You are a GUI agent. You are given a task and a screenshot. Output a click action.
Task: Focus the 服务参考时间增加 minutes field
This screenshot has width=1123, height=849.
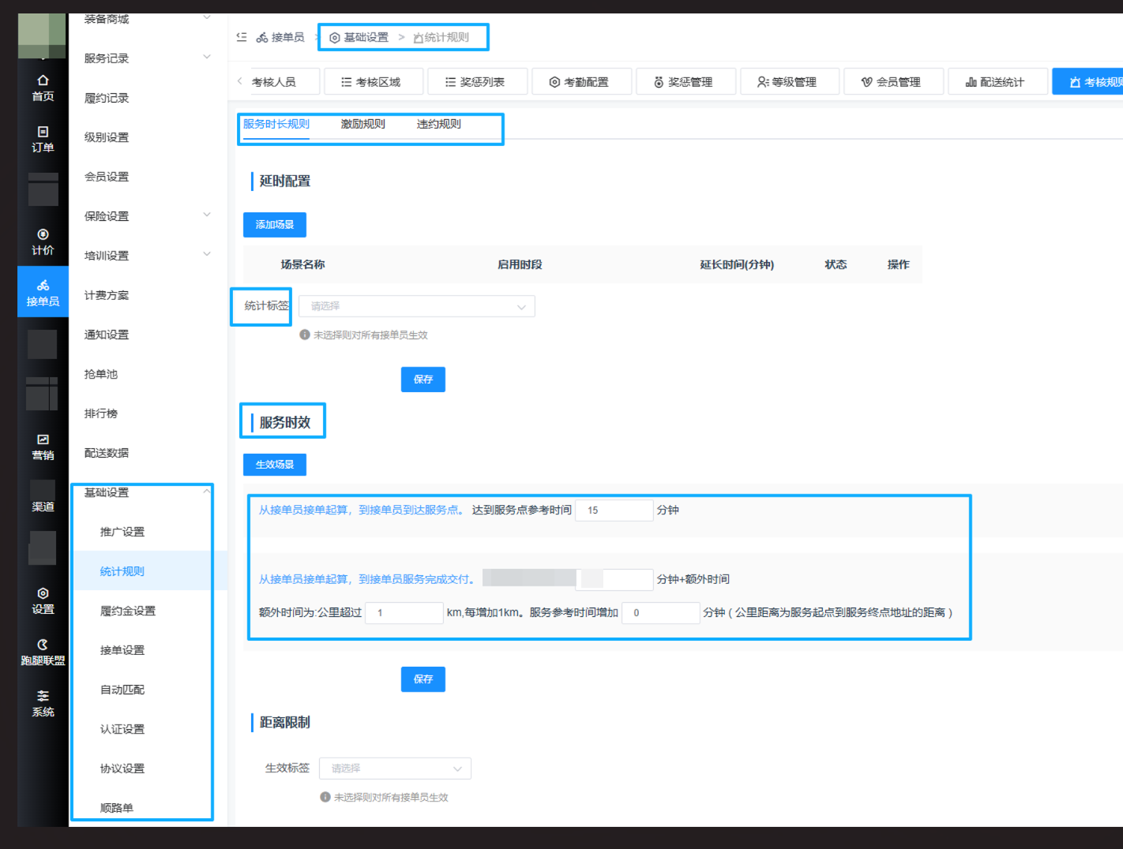(x=661, y=613)
